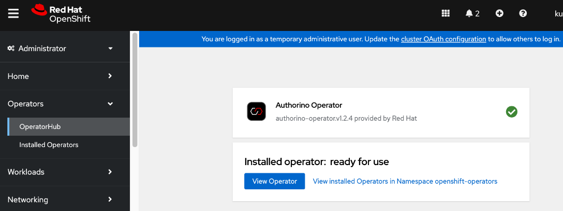Expand the Home navigation section

coord(65,76)
